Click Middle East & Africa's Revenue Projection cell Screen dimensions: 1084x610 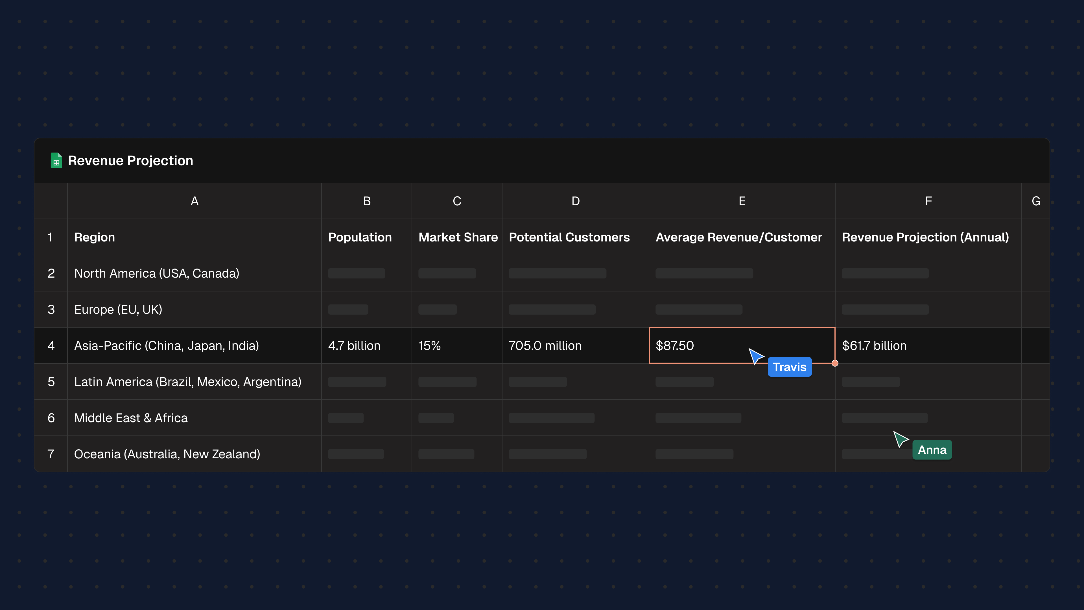tap(928, 418)
